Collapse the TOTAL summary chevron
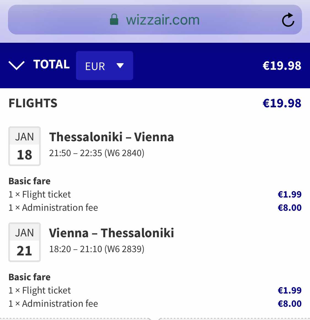 pyautogui.click(x=17, y=65)
